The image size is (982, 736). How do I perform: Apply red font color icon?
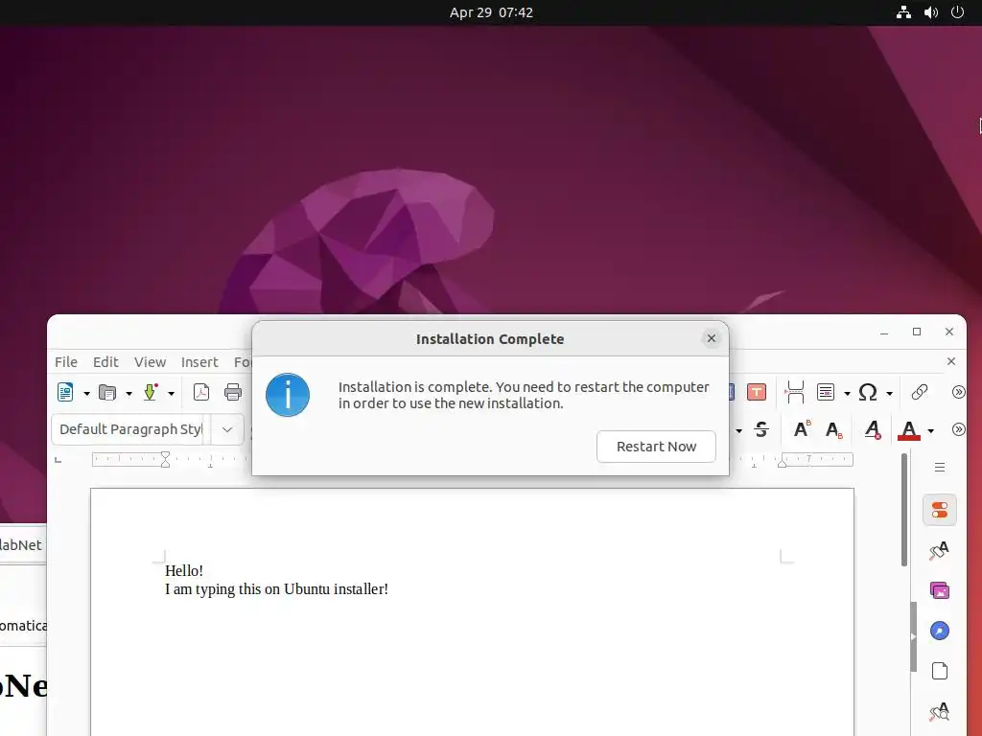tap(909, 430)
